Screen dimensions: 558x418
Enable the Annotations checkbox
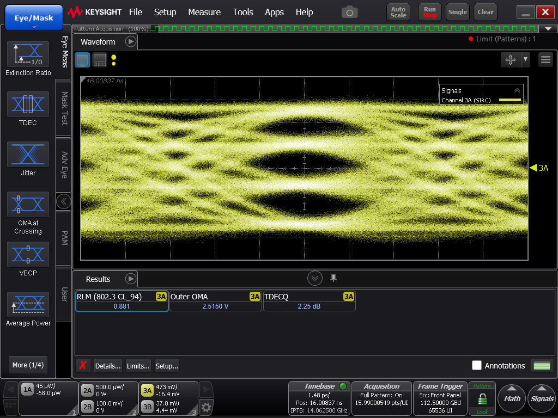[477, 366]
